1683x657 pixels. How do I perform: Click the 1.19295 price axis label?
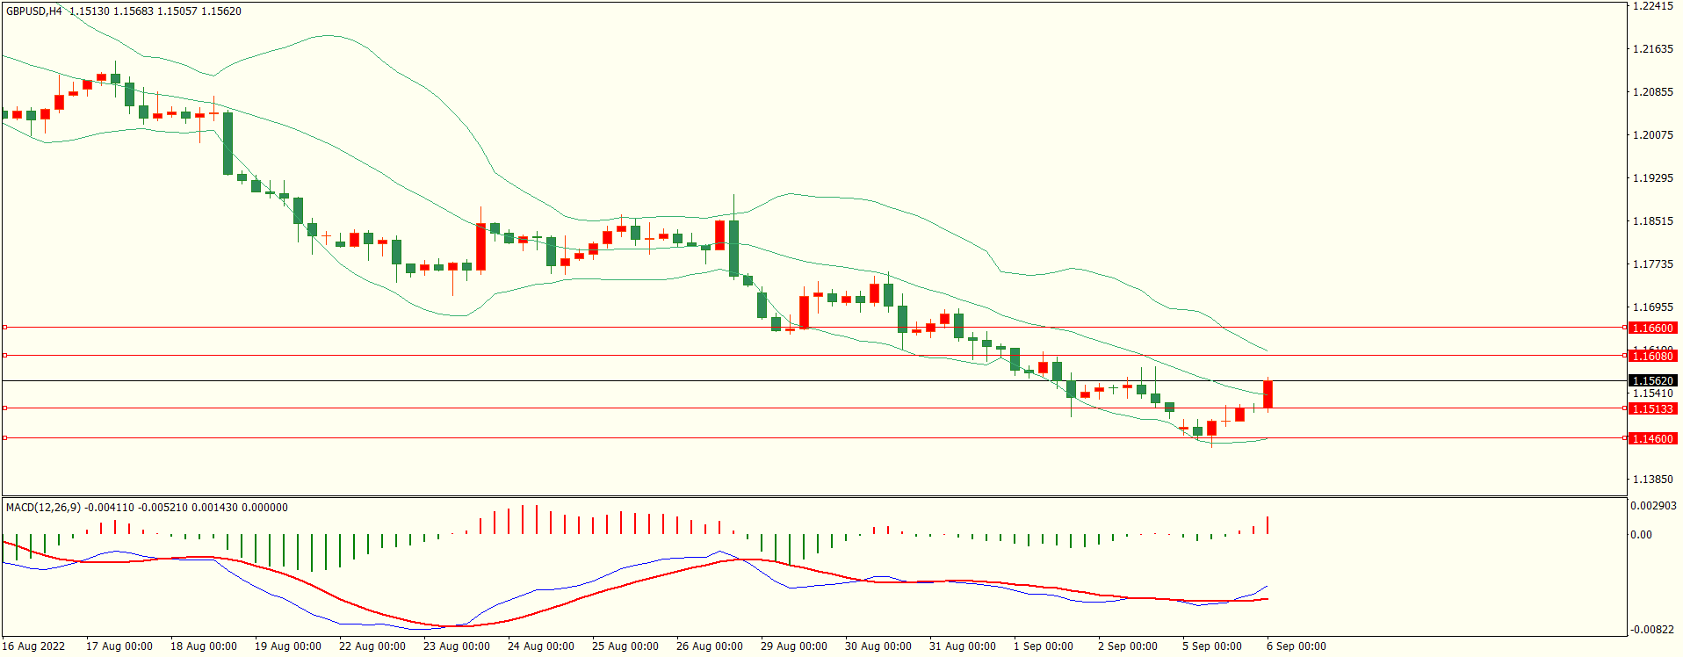1652,178
